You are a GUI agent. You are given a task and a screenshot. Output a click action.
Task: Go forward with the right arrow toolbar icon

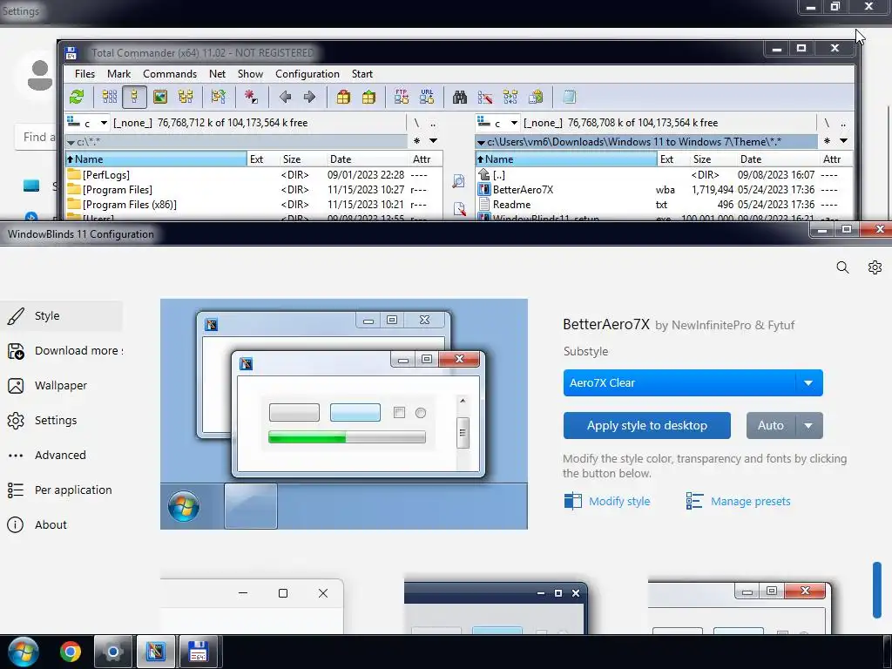pyautogui.click(x=309, y=97)
